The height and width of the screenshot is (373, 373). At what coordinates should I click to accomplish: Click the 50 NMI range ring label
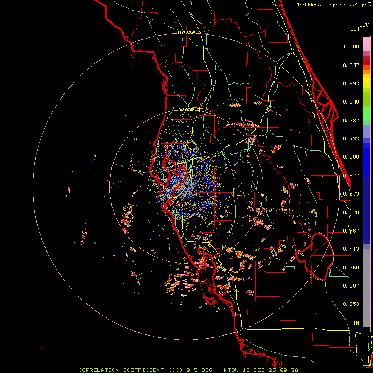pyautogui.click(x=186, y=109)
